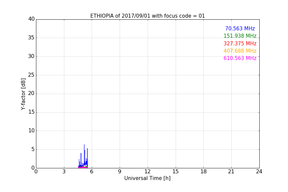Select the 327.375 MHz legend label
Viewport: 288px width, 192px height.
click(240, 44)
